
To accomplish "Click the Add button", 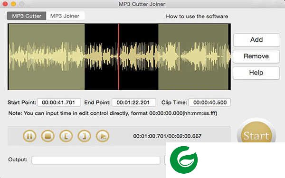I will click(256, 40).
